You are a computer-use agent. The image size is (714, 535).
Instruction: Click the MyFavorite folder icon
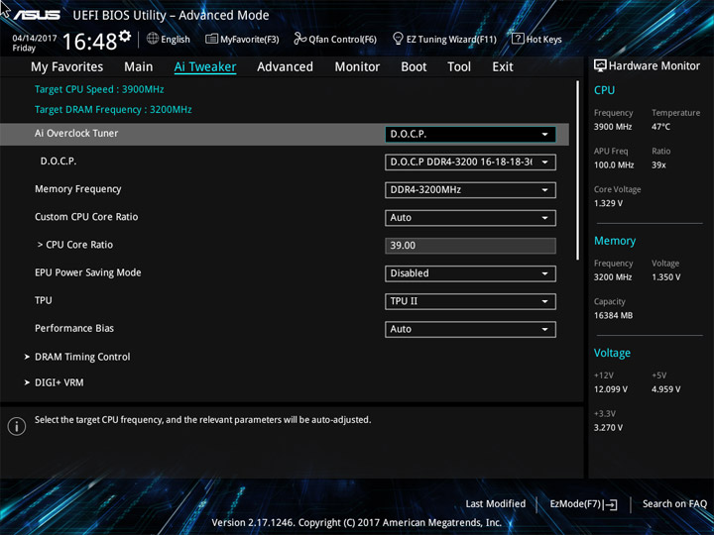211,39
